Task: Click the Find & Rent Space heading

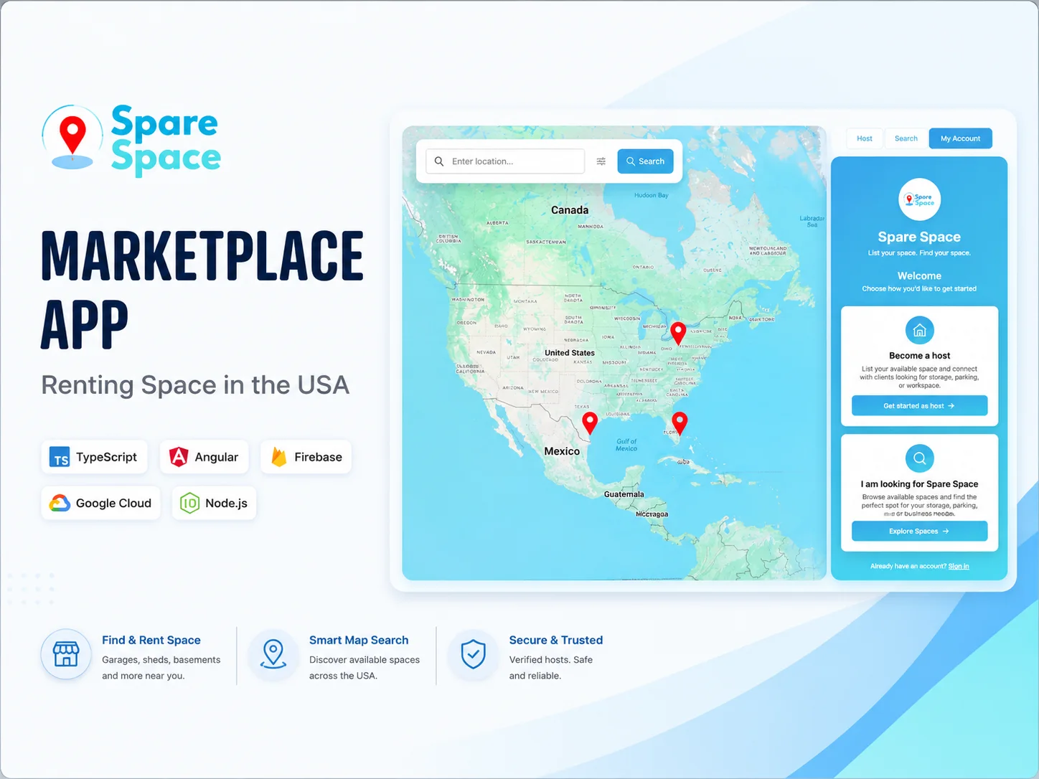Action: 151,640
